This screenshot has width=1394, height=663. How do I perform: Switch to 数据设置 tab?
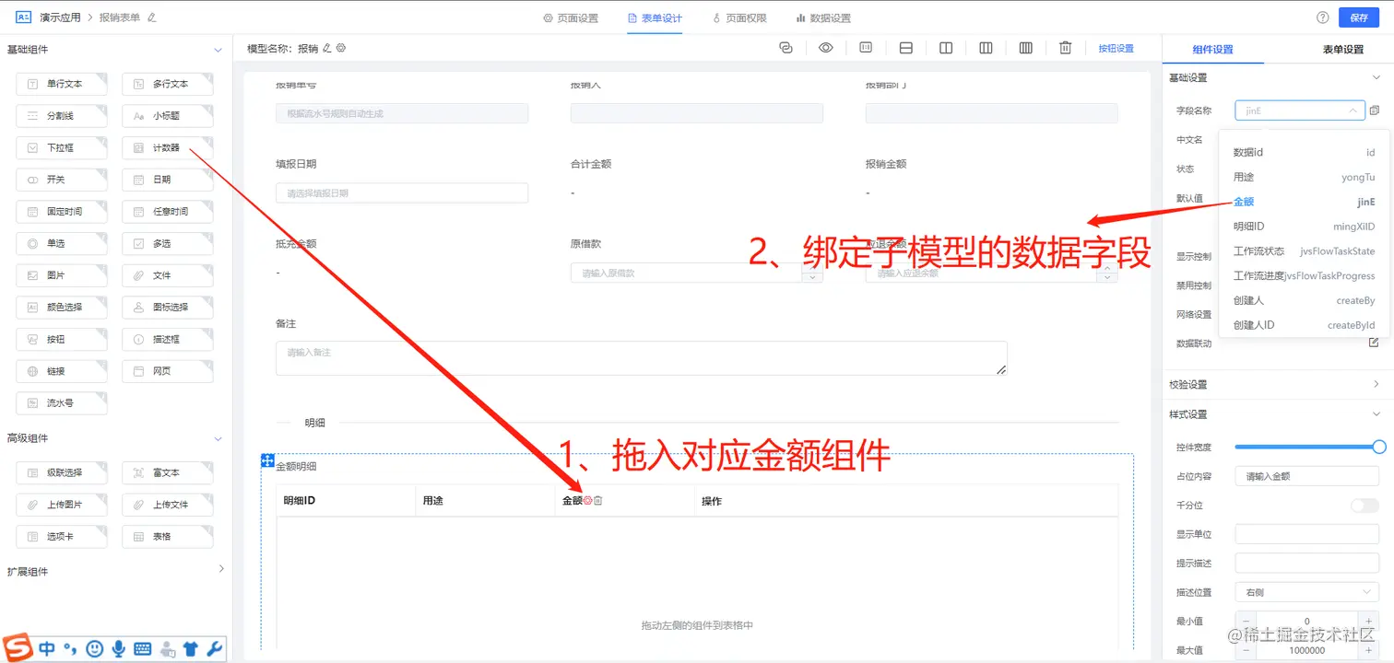coord(823,18)
